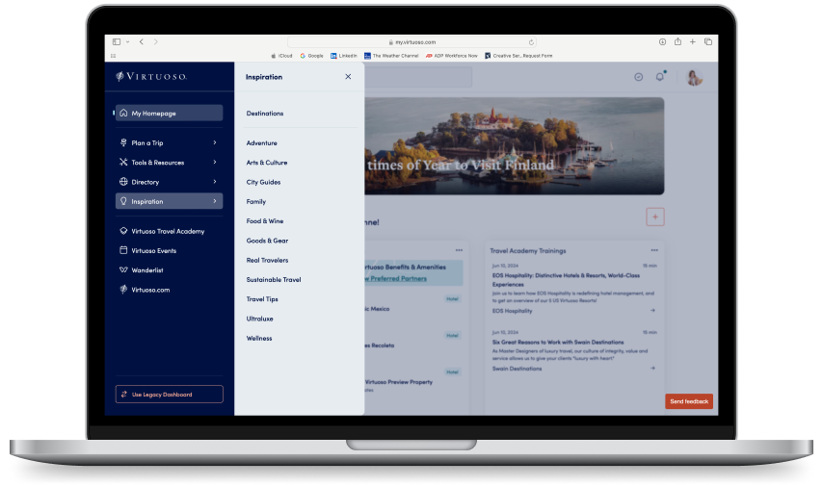Viewport: 823px width, 486px height.
Task: Open Sustainable Travel category
Action: click(x=274, y=279)
